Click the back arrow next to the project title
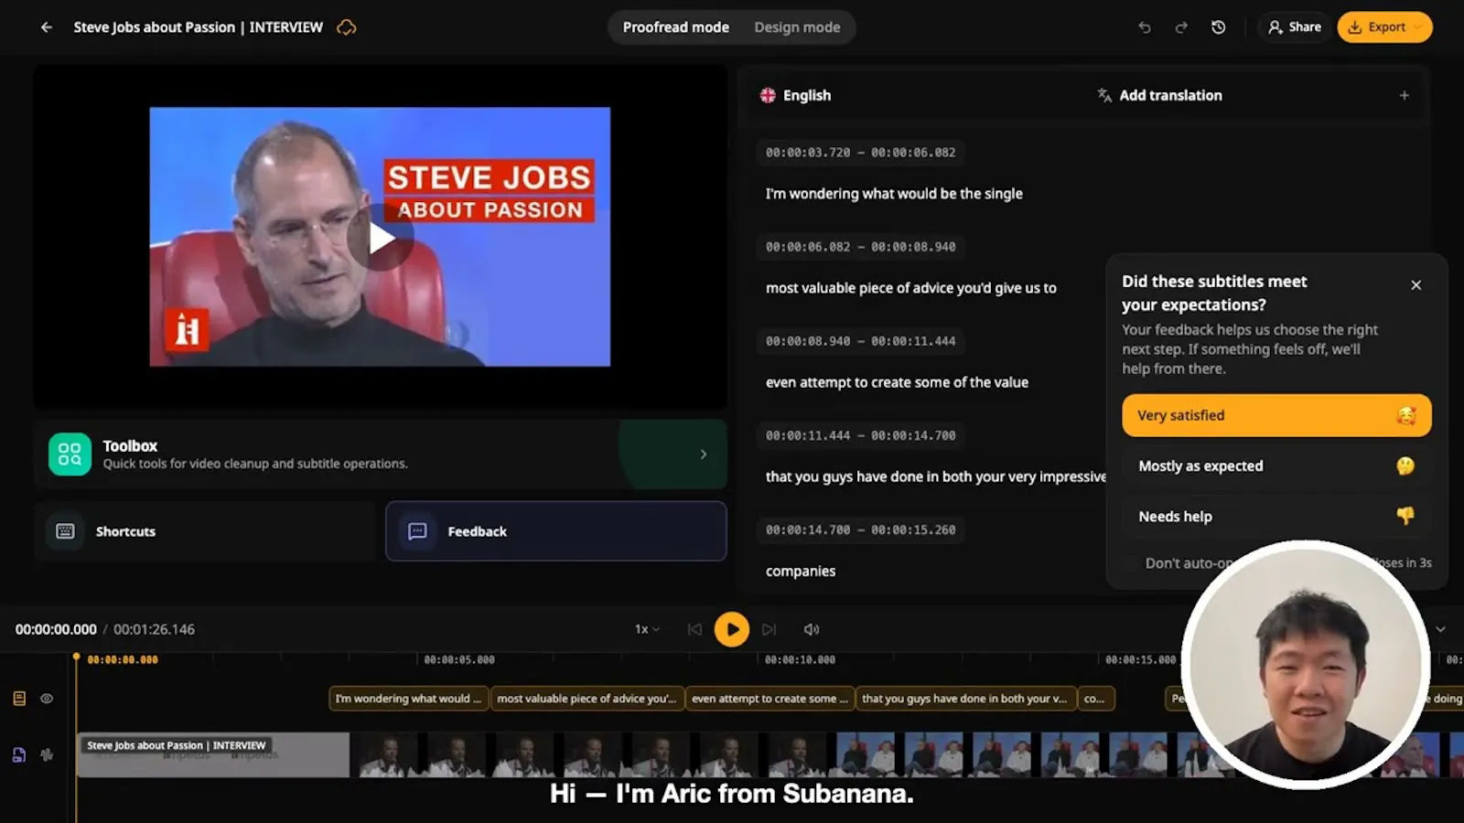 click(x=47, y=27)
